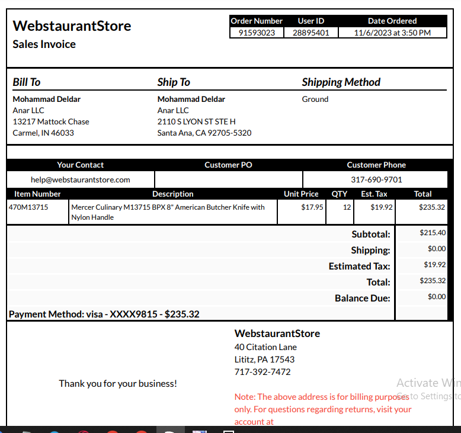461x433 pixels.
Task: Click the Subtotal label
Action: pyautogui.click(x=371, y=235)
